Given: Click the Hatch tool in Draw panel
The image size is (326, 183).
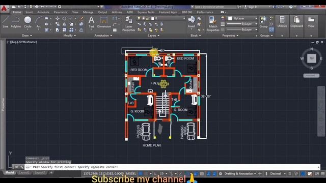Looking at the screenshot, I should [46, 30].
